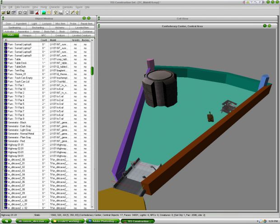Viewport: 280px width, 224px height.
Task: Switch to the Ingredient tab
Action: (21, 23)
